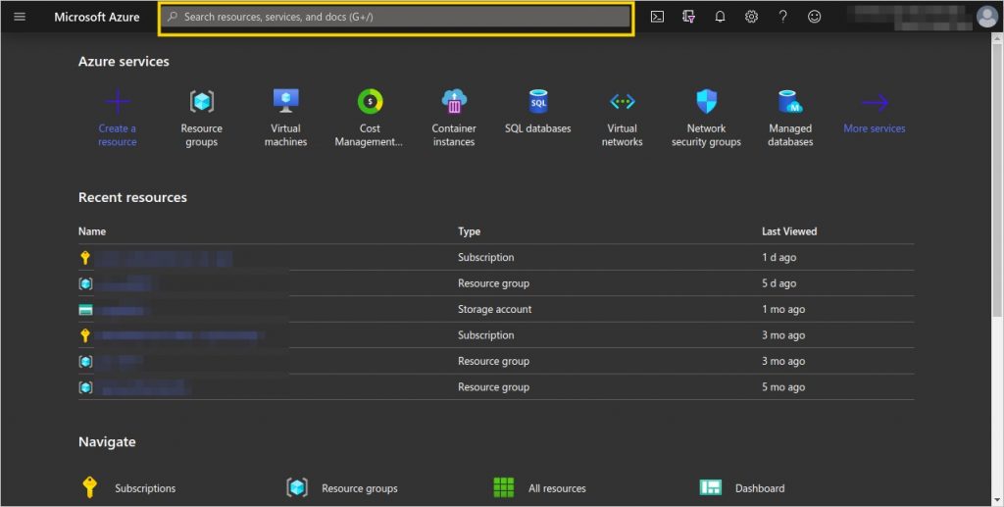Screen dimensions: 1004x507
Task: Open the Managed databases service icon
Action: tap(790, 101)
